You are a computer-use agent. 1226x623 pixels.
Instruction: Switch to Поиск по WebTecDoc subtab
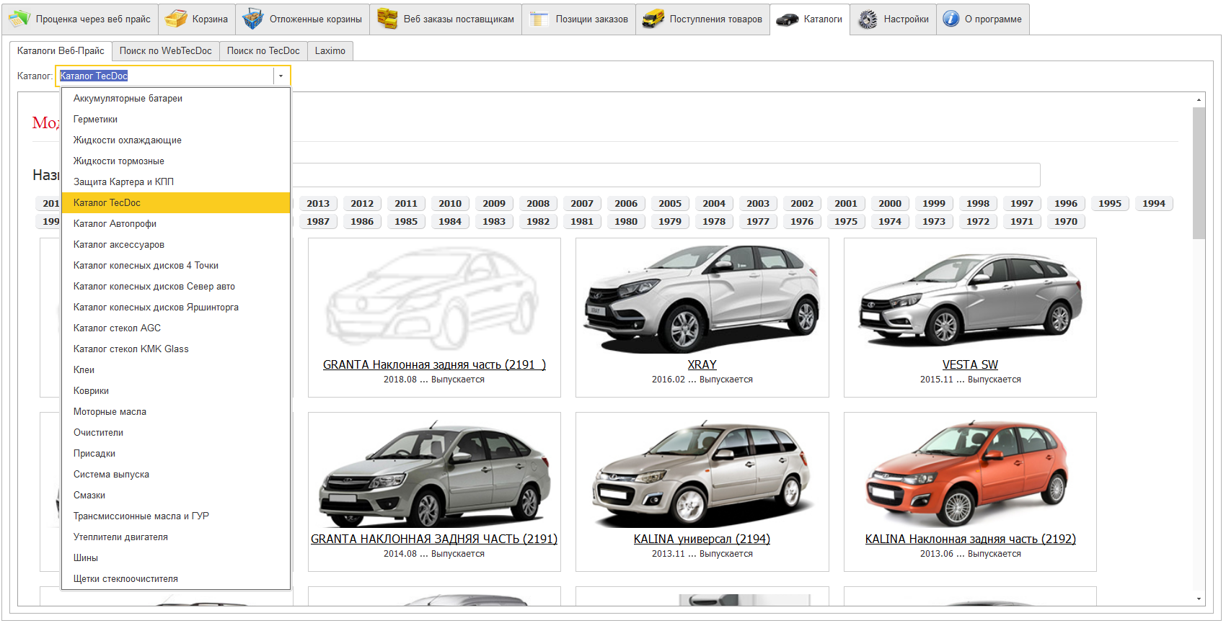[165, 50]
